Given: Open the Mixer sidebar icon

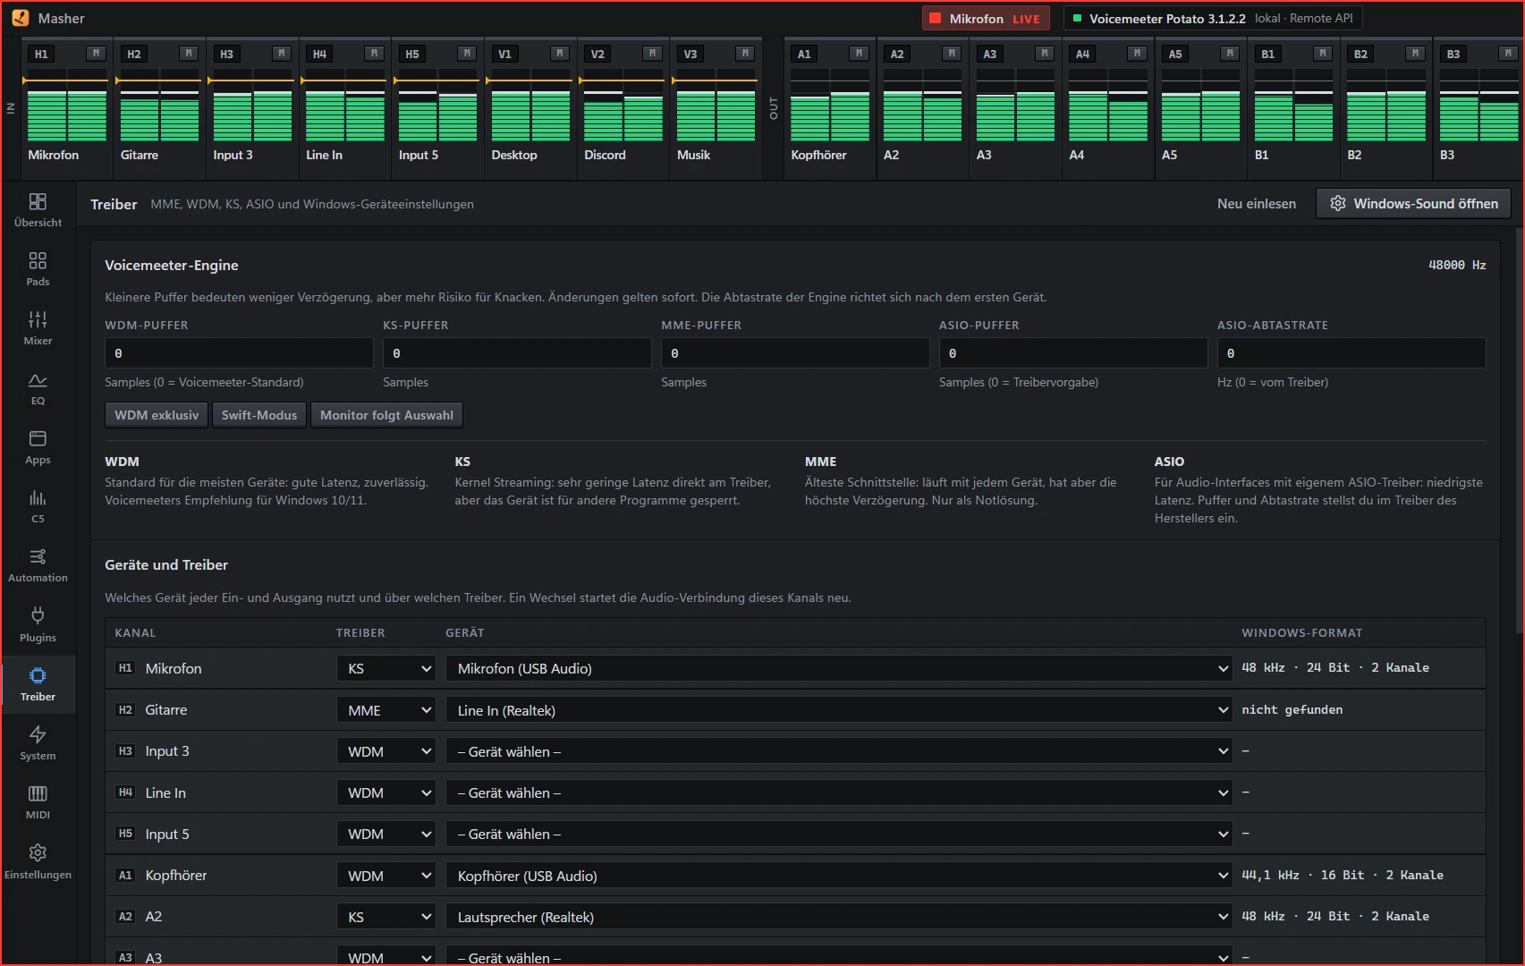Looking at the screenshot, I should click(x=38, y=328).
